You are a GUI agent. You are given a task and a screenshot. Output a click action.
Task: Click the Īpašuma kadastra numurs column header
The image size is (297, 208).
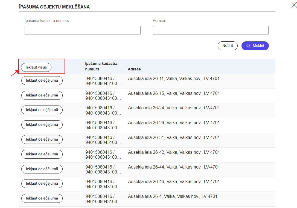pos(101,66)
